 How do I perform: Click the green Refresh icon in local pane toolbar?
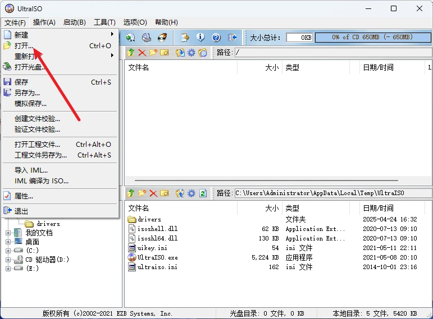pyautogui.click(x=203, y=193)
